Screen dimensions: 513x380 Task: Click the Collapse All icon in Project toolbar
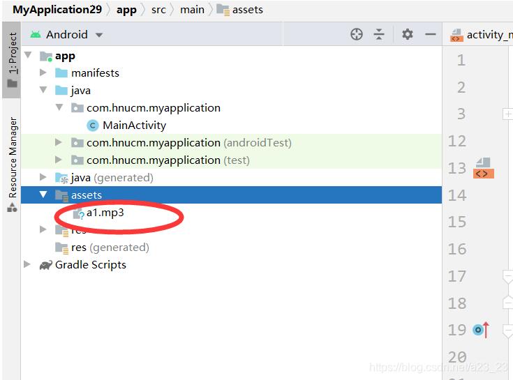point(379,34)
